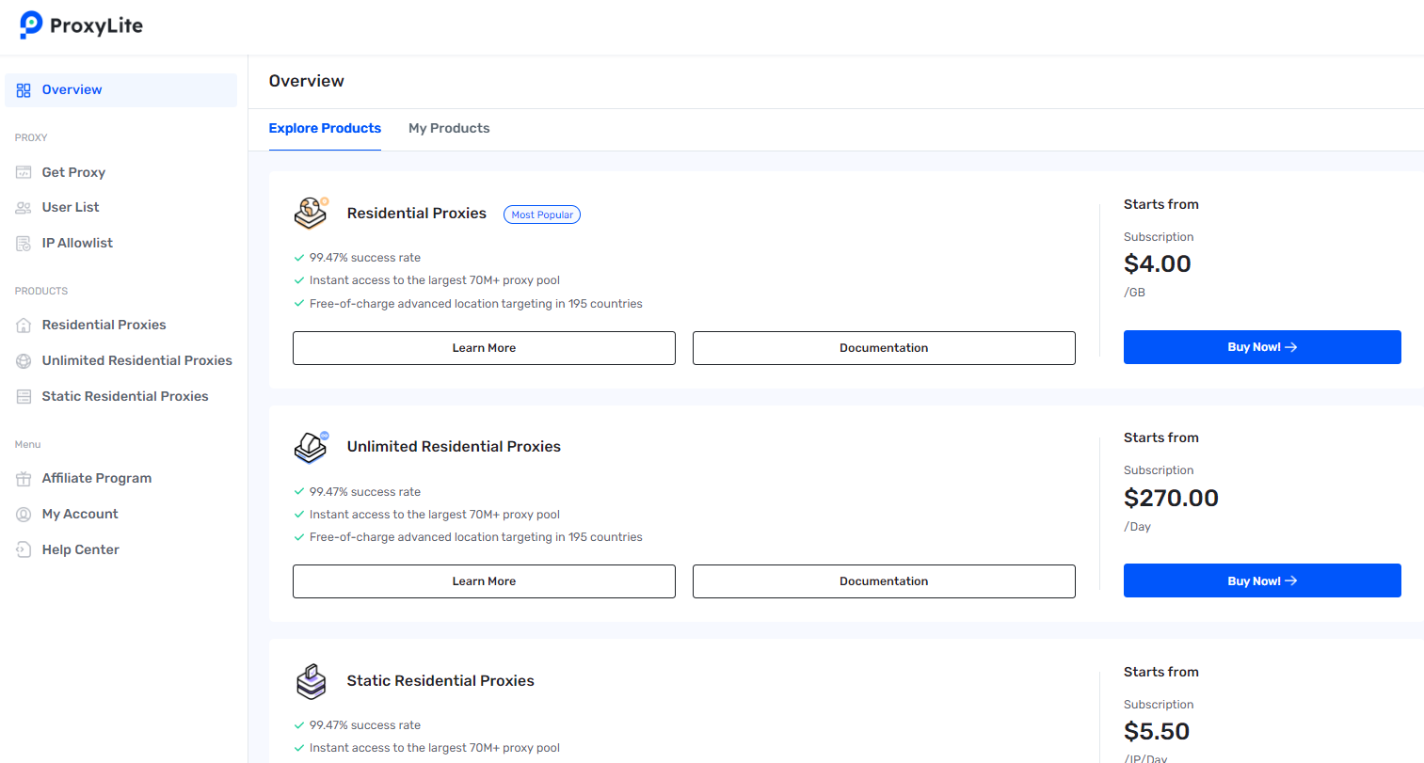This screenshot has height=763, width=1424.
Task: Click the Residential Proxies house icon in sidebar
Action: point(24,325)
